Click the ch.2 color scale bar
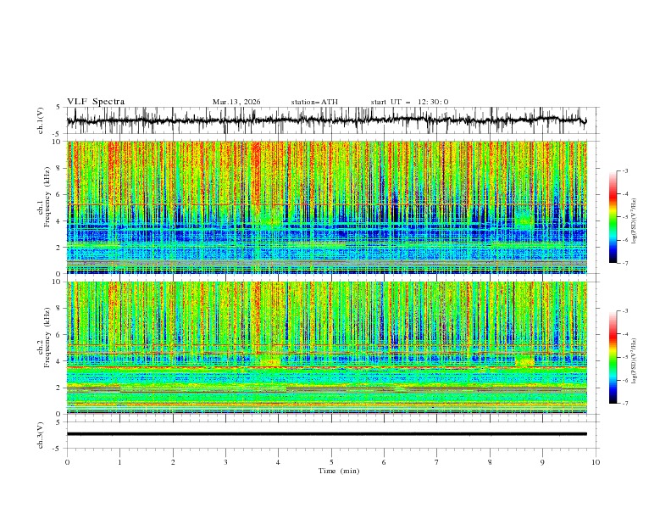671x519 pixels. [x=613, y=357]
